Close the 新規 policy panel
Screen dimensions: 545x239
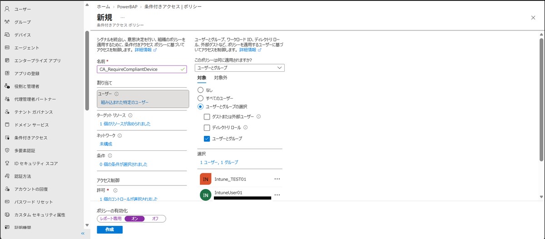click(x=533, y=17)
